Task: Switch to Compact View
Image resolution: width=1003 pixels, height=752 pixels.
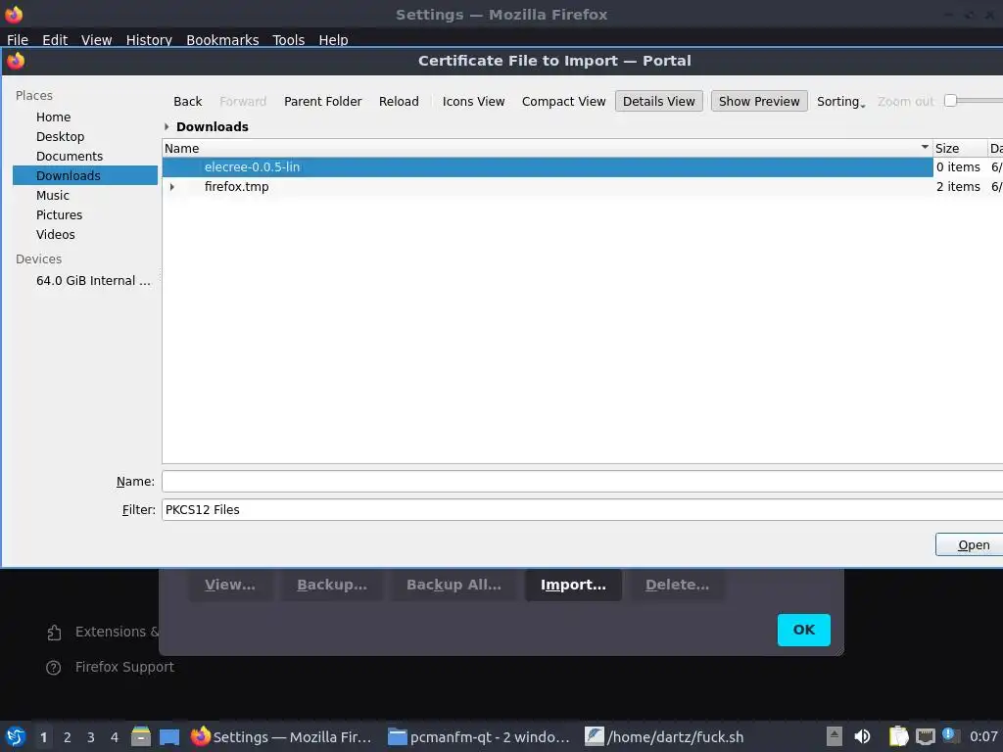Action: click(563, 101)
